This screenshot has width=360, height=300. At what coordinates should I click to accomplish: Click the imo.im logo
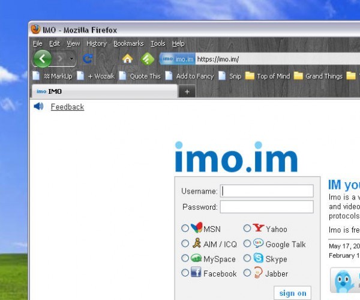click(236, 157)
